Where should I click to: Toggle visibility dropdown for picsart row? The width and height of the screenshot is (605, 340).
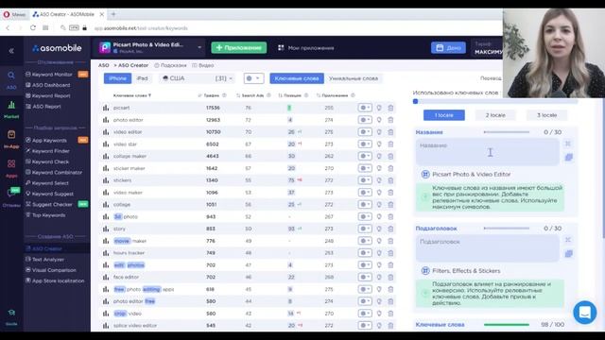click(x=365, y=108)
